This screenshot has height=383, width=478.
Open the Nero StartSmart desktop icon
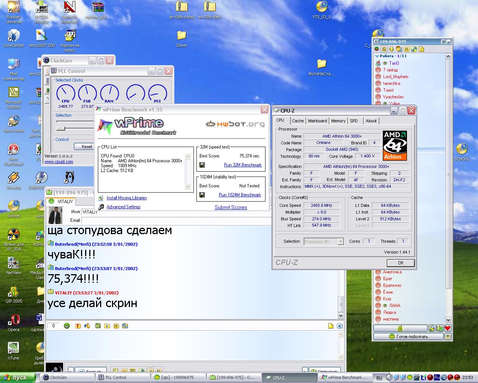[14, 154]
